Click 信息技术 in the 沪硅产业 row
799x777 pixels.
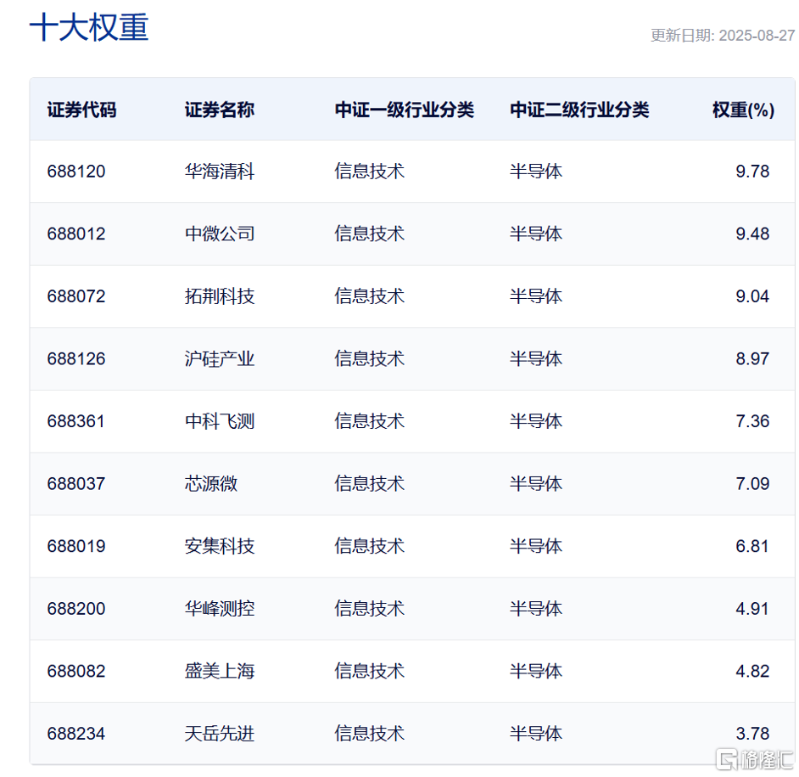click(370, 358)
